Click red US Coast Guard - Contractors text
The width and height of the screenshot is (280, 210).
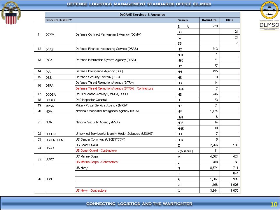tap(96, 150)
